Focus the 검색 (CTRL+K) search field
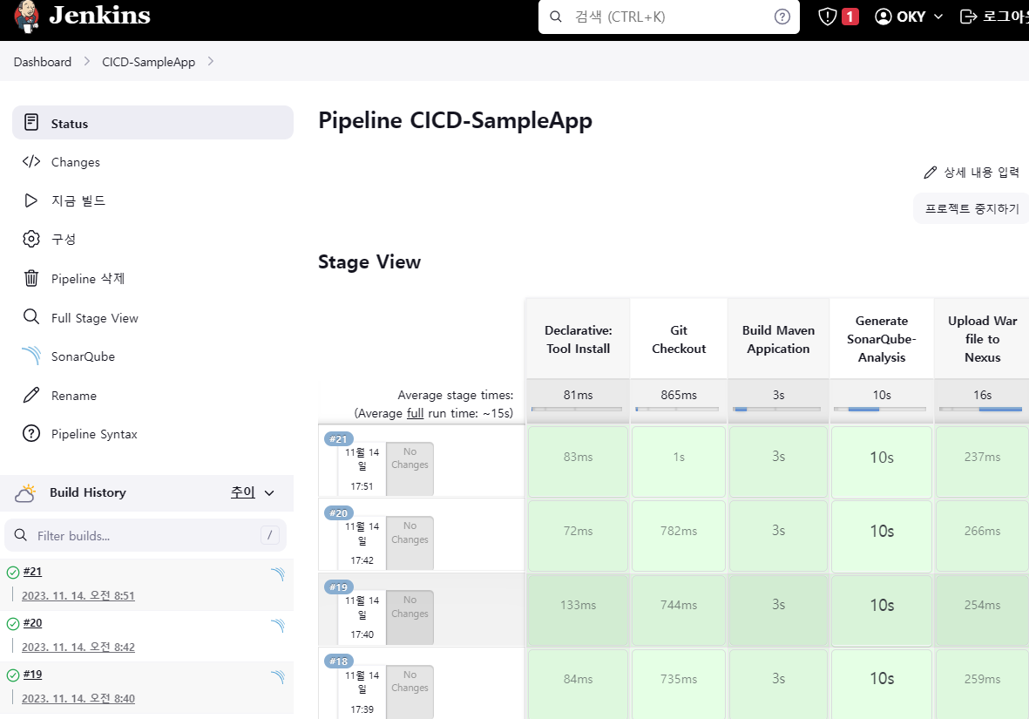The width and height of the screenshot is (1029, 719). (x=668, y=17)
